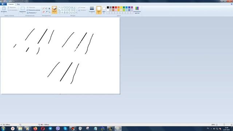Pick the dark red color swatch
Screen dimensions: 233x131
coord(113,7)
